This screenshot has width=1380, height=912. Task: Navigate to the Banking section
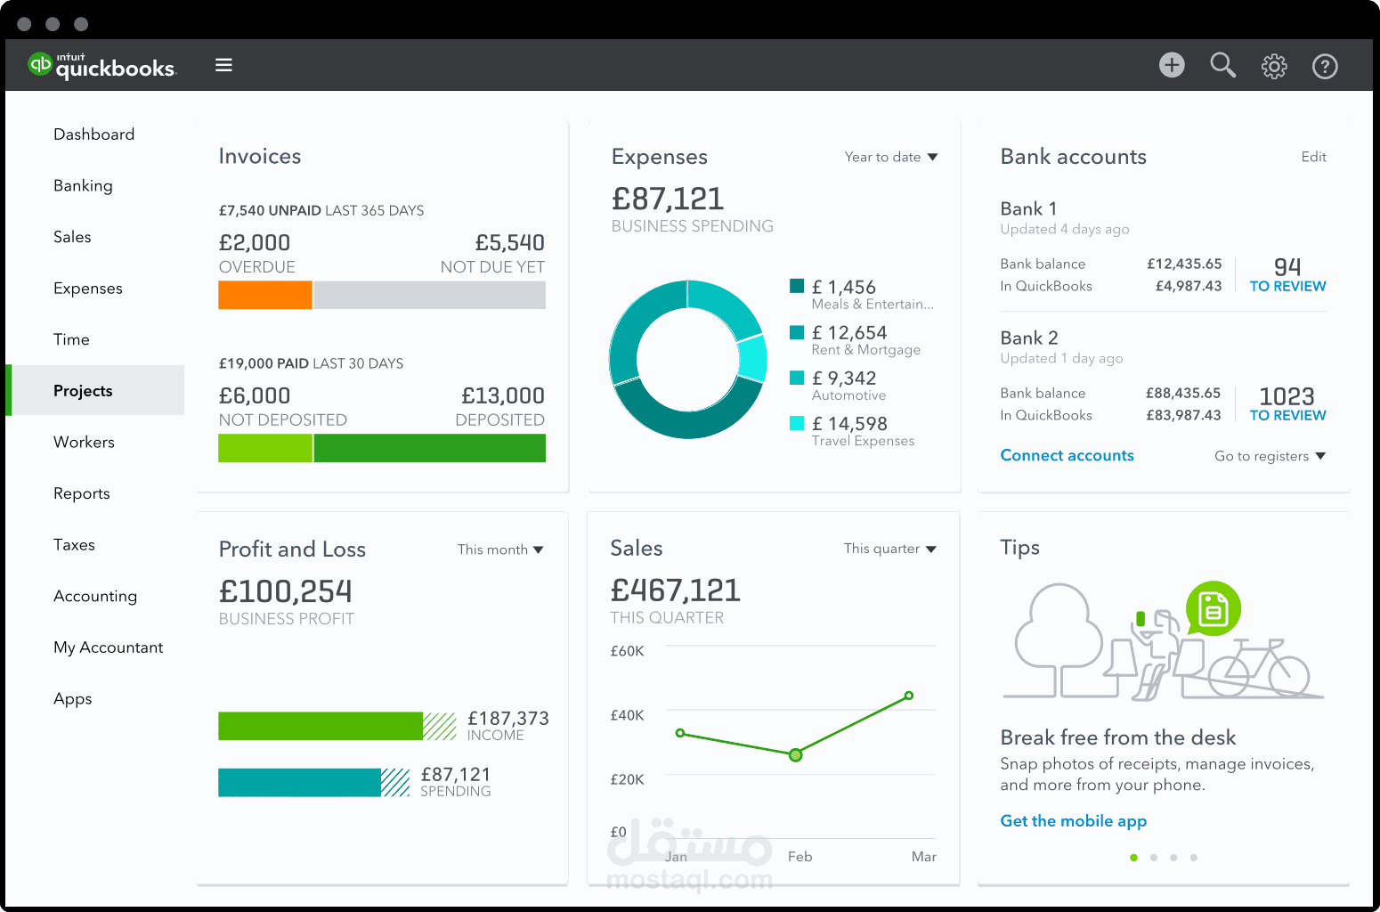coord(83,185)
